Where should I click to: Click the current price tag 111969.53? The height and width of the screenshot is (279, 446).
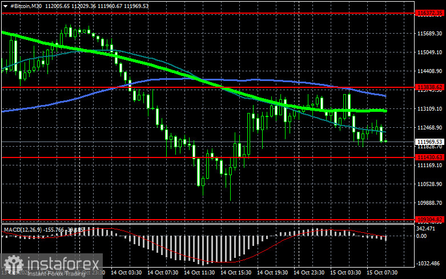point(429,141)
